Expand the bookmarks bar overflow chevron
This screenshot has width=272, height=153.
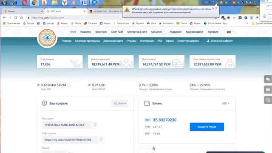[x=247, y=23]
